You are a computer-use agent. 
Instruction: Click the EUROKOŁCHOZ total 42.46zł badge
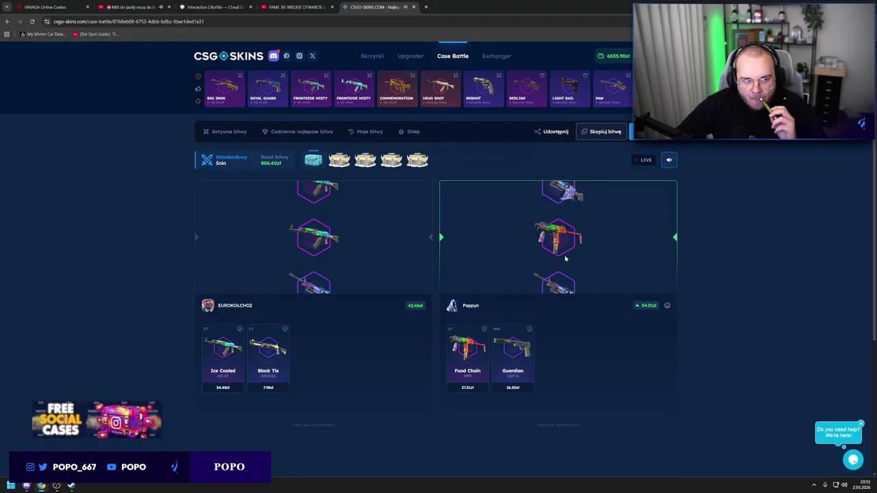pos(415,305)
